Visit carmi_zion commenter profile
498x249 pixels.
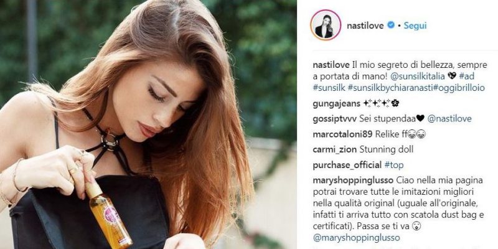pos(335,149)
